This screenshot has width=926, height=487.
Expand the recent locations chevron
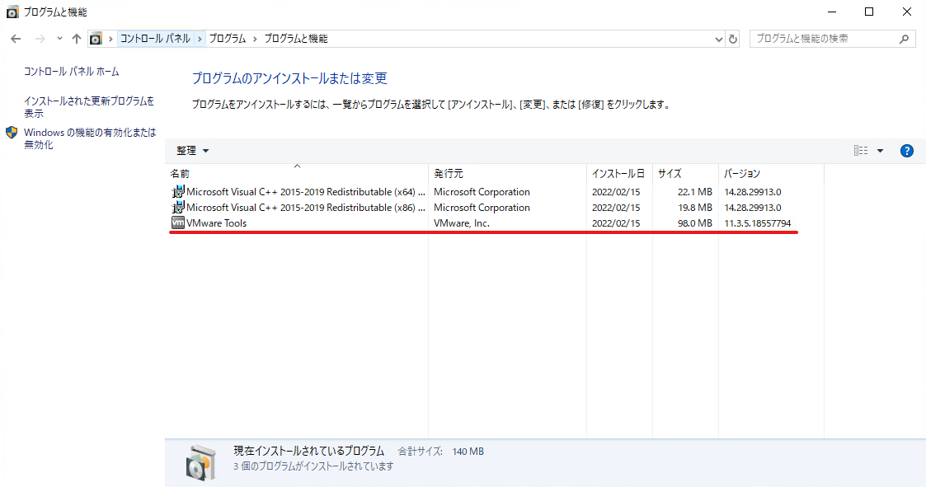59,39
